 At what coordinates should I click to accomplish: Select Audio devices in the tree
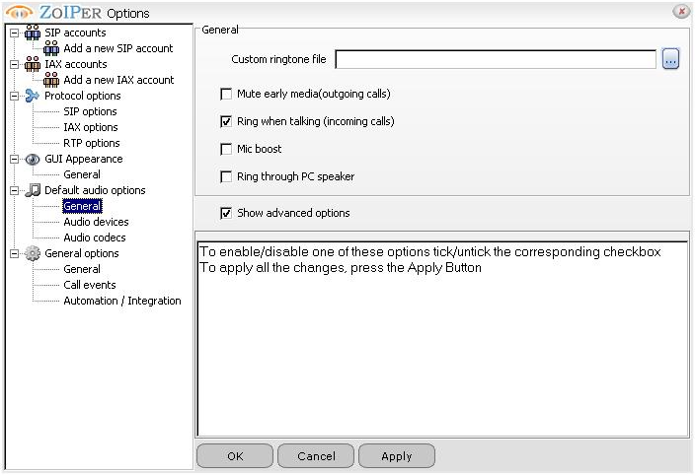(96, 222)
